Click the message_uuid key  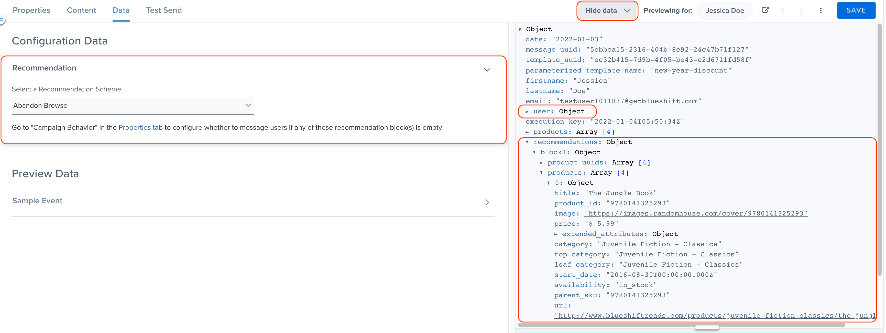(x=553, y=50)
